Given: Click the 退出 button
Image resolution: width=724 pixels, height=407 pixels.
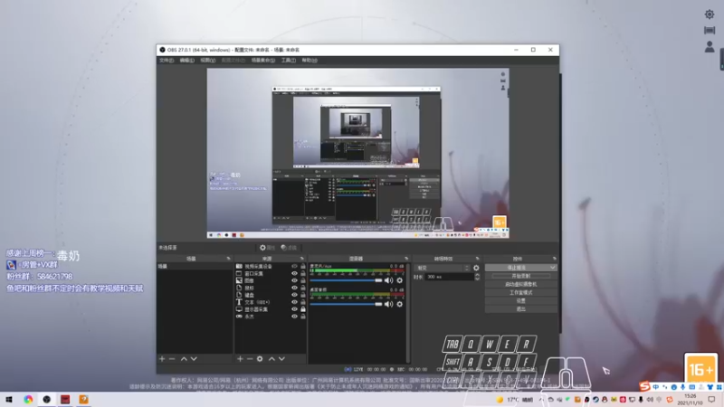Looking at the screenshot, I should (521, 309).
